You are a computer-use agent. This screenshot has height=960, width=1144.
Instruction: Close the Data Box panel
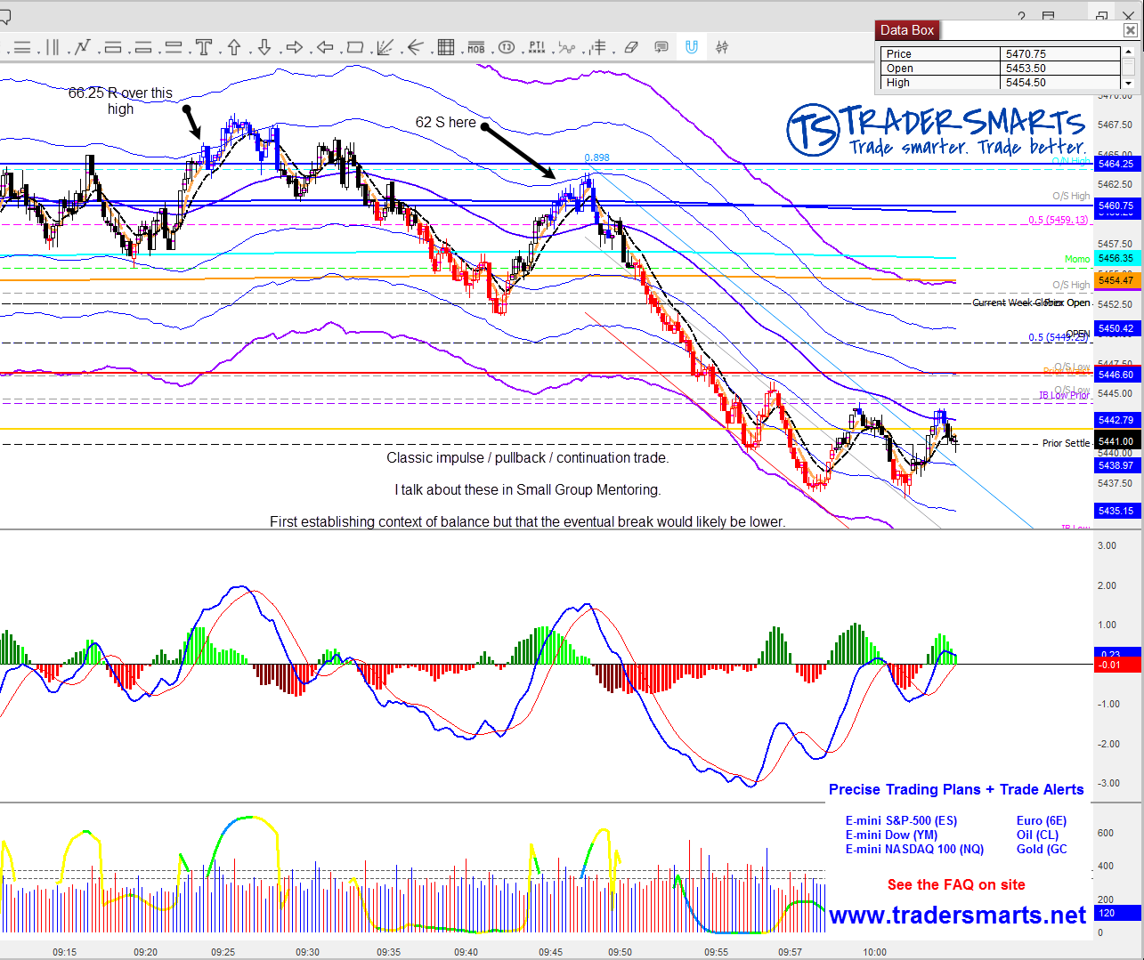pos(1130,30)
